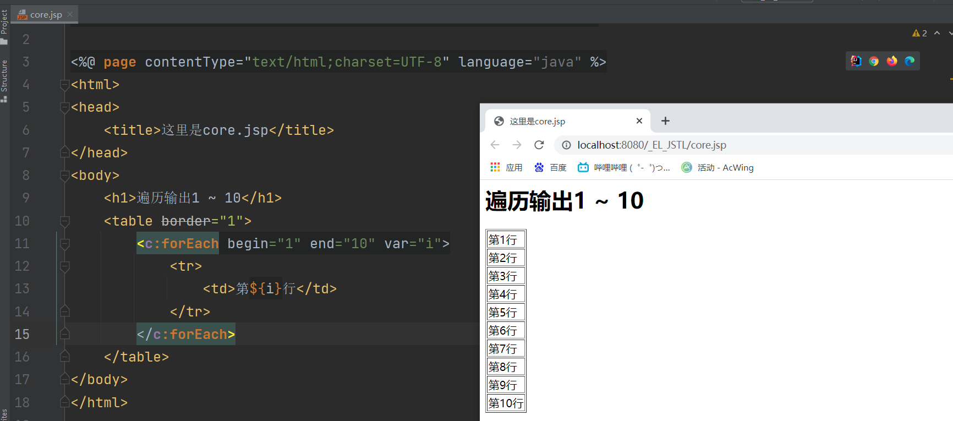Click the closing </c:forEach> tag in code

pyautogui.click(x=186, y=334)
